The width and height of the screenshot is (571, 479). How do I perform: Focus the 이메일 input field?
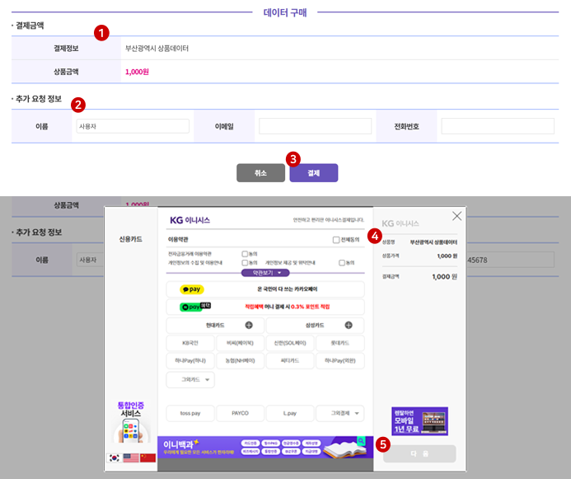pyautogui.click(x=315, y=126)
